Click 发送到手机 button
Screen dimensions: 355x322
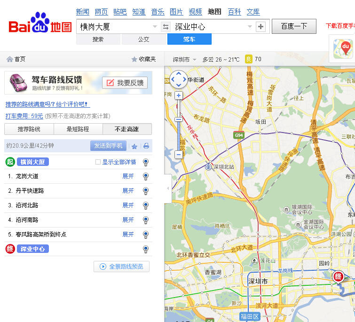click(x=108, y=146)
